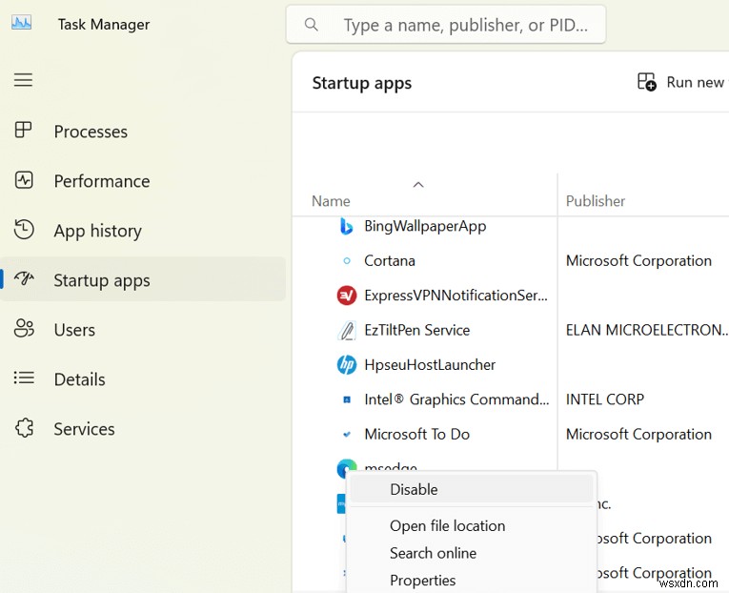The image size is (729, 593).
Task: Switch to the Performance page
Action: click(143, 181)
